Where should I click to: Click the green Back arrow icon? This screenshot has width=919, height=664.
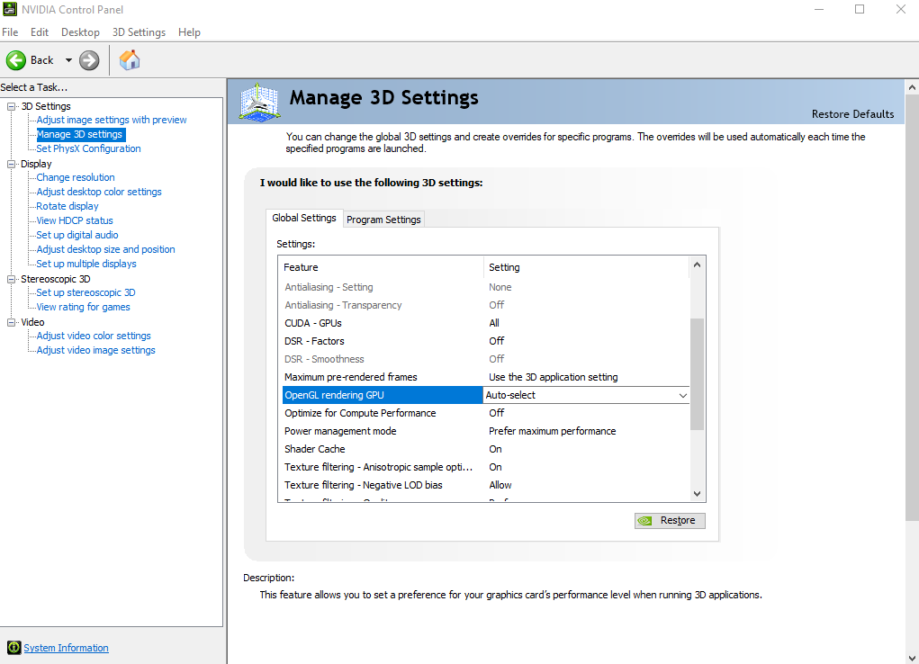(x=16, y=59)
